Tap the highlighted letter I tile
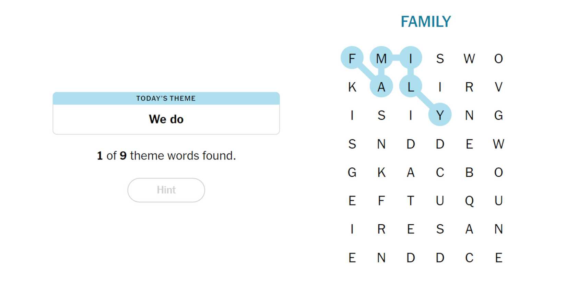This screenshot has width=566, height=283. click(411, 58)
